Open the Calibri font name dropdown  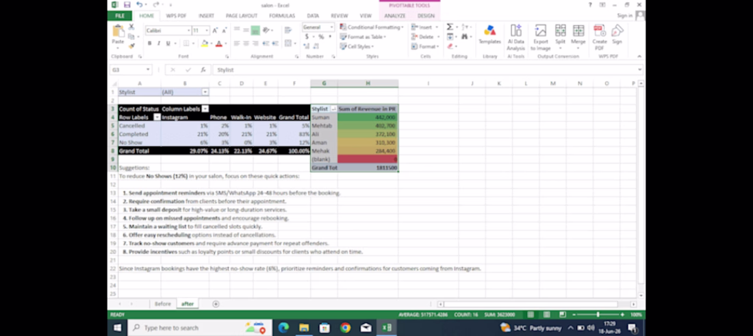coord(189,31)
